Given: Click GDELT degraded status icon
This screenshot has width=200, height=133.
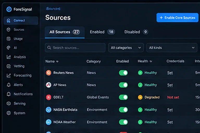Looking at the screenshot, I should point(140,97).
